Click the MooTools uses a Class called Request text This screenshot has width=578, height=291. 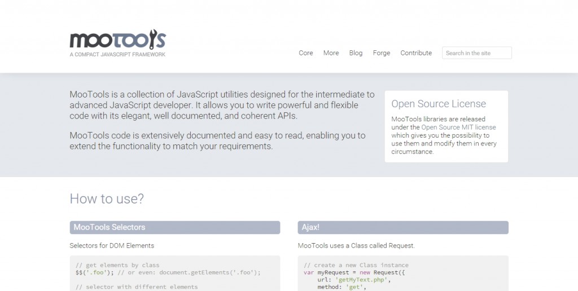pyautogui.click(x=356, y=245)
